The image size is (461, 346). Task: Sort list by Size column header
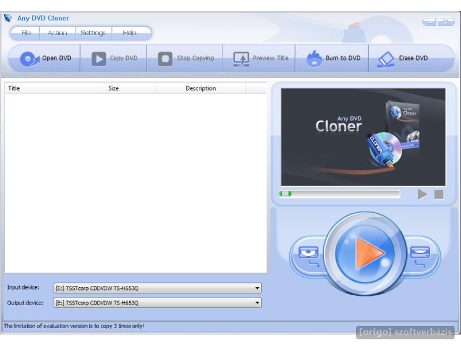(x=130, y=88)
